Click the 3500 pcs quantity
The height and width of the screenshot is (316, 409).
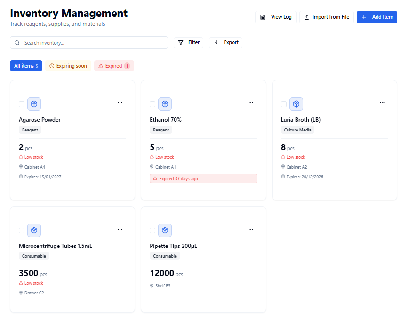click(33, 273)
